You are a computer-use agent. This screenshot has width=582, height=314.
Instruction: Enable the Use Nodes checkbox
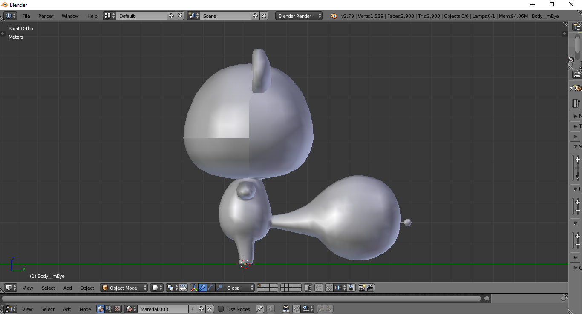[x=221, y=309]
